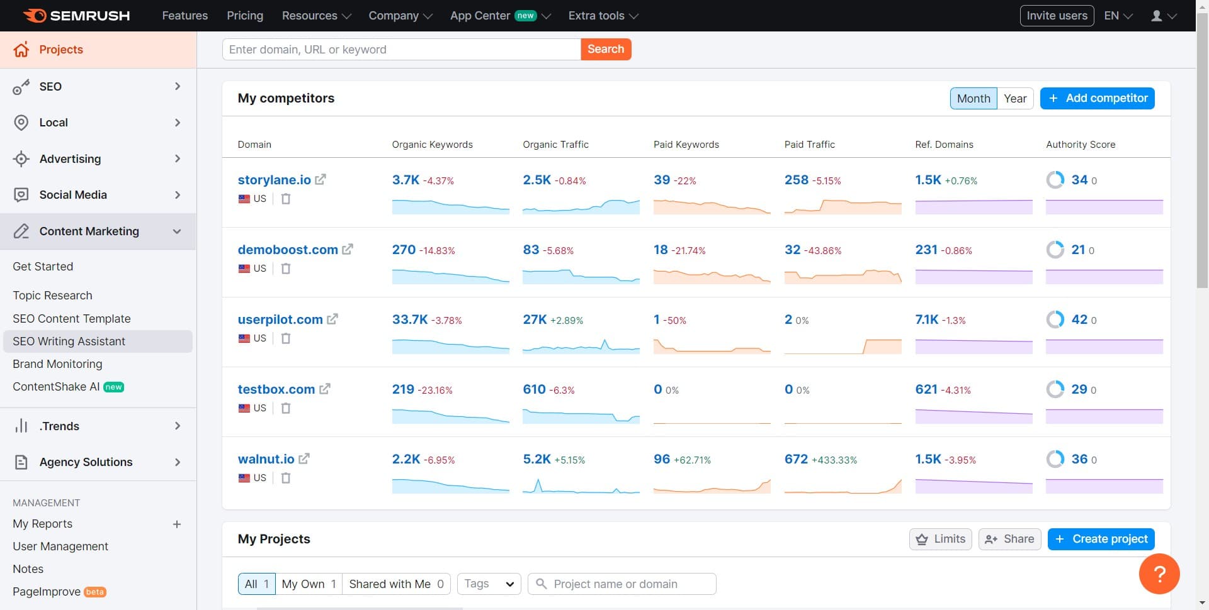Click the userpilot.com domain link
The height and width of the screenshot is (610, 1209).
coord(280,319)
